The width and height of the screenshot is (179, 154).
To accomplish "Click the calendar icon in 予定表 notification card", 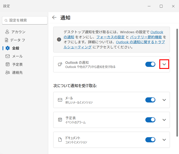I will coord(60,120).
